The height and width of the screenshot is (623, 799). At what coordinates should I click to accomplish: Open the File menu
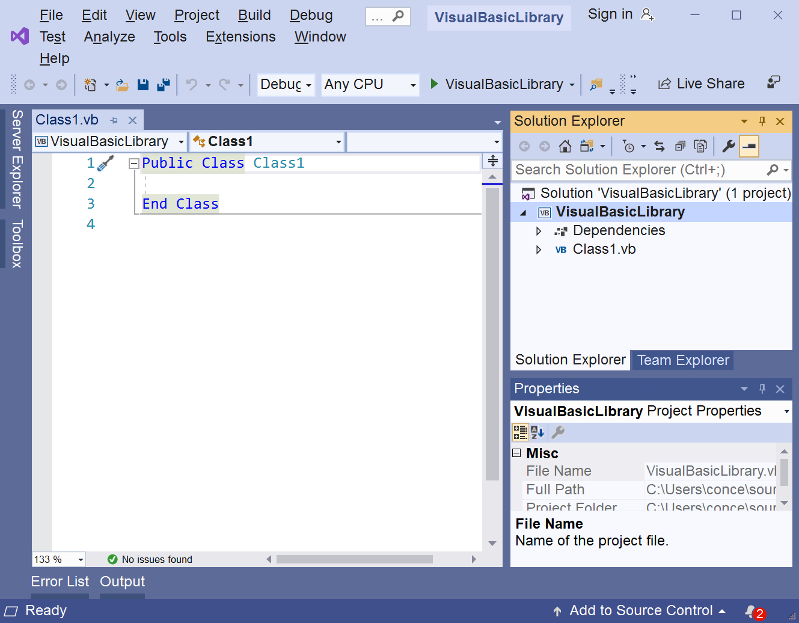click(51, 15)
